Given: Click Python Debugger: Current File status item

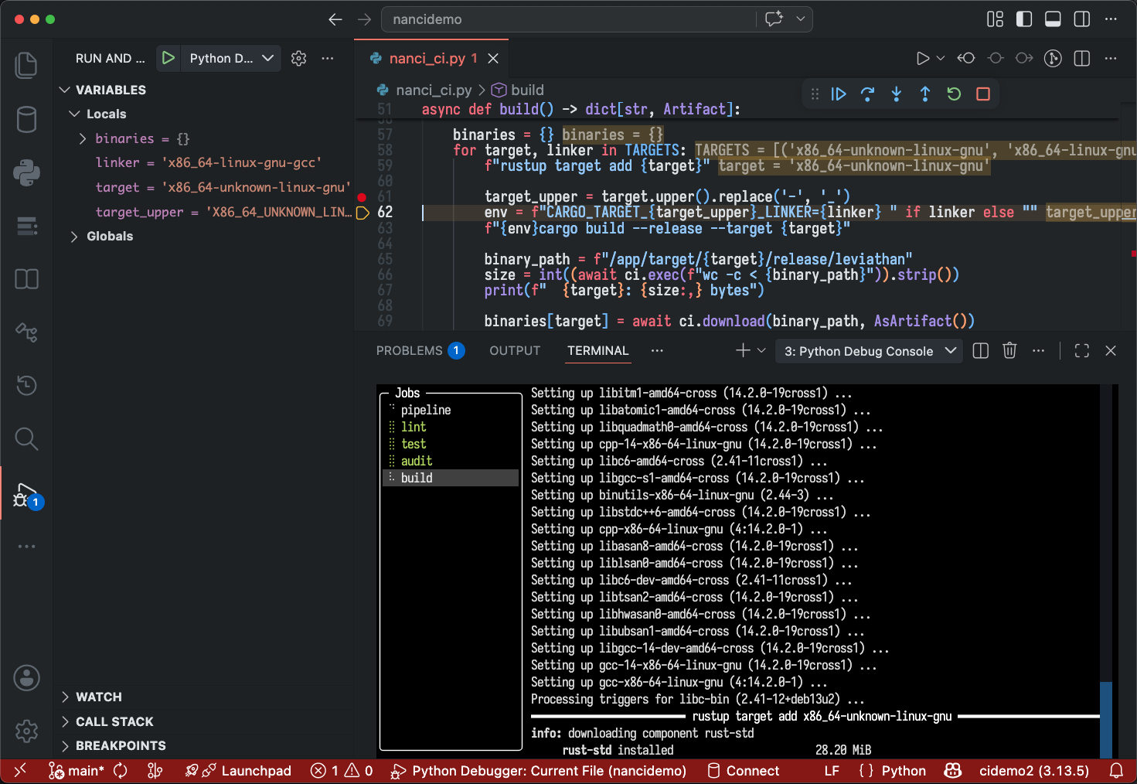Looking at the screenshot, I should [x=539, y=771].
